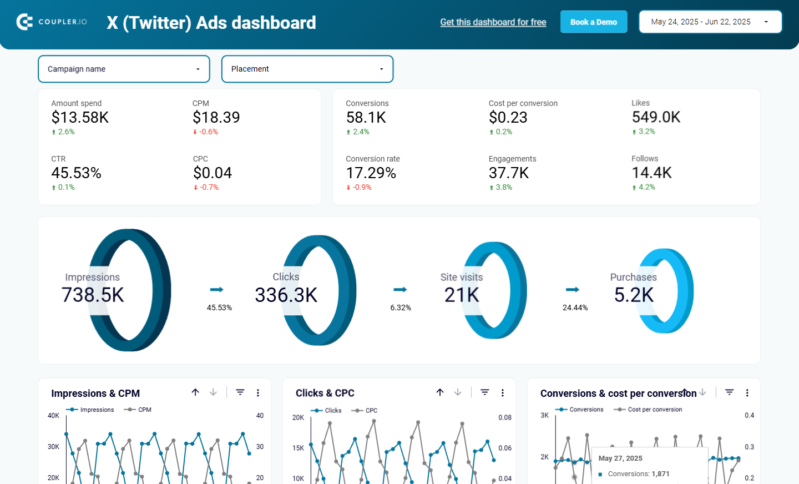Click the Coupler.io logo
799x484 pixels.
(x=52, y=22)
